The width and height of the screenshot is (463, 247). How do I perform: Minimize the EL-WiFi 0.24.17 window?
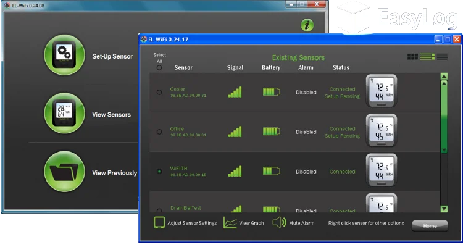coord(438,40)
